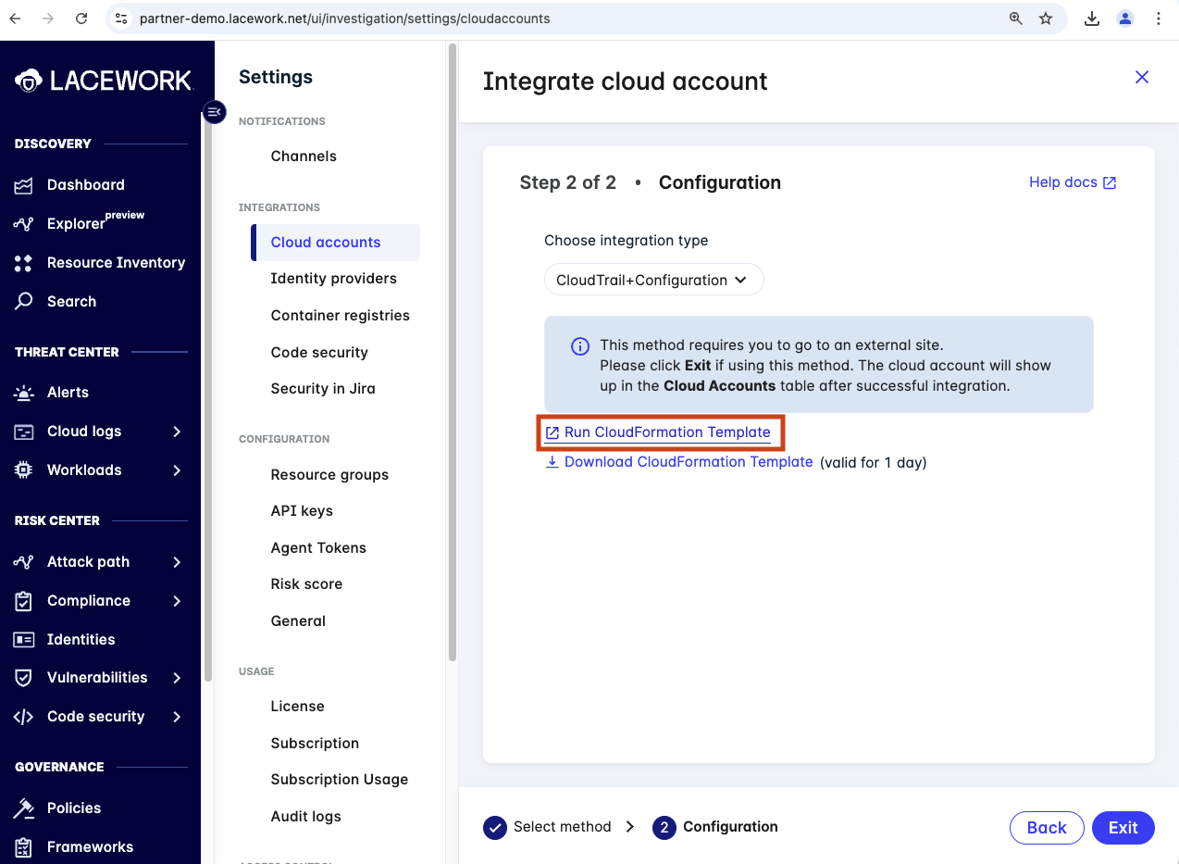Click the bookmark star icon
The height and width of the screenshot is (864, 1179).
click(x=1046, y=19)
